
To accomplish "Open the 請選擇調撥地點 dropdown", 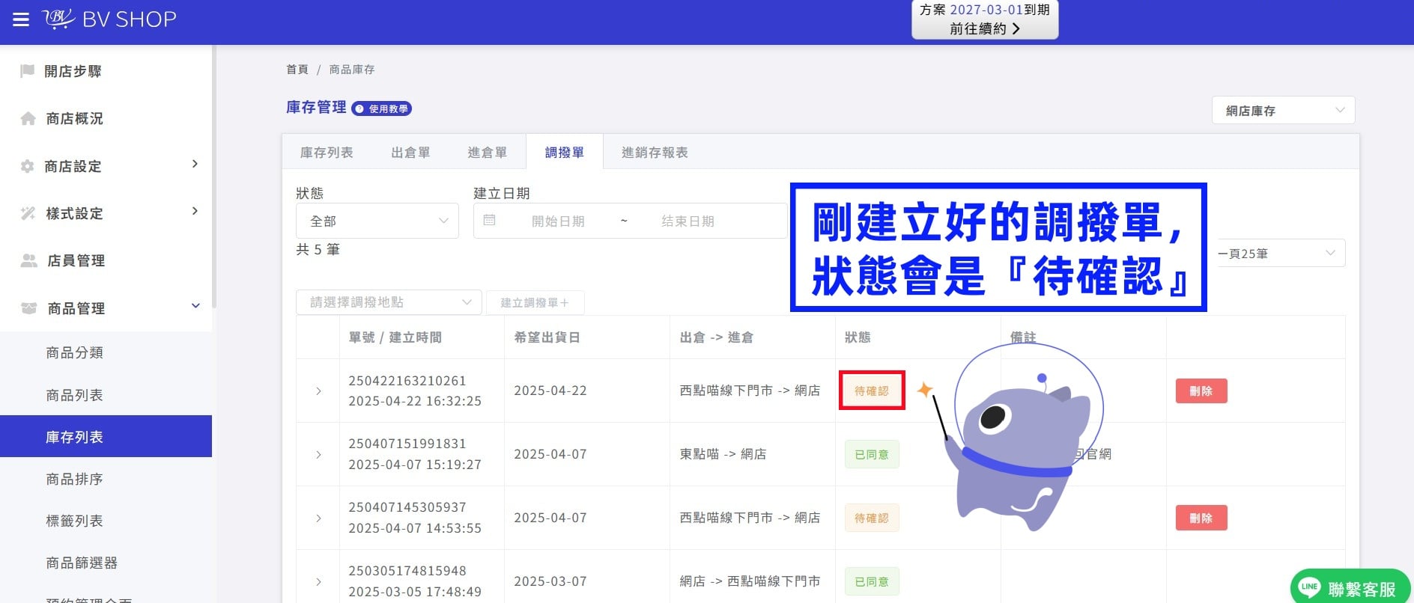I will [x=389, y=302].
